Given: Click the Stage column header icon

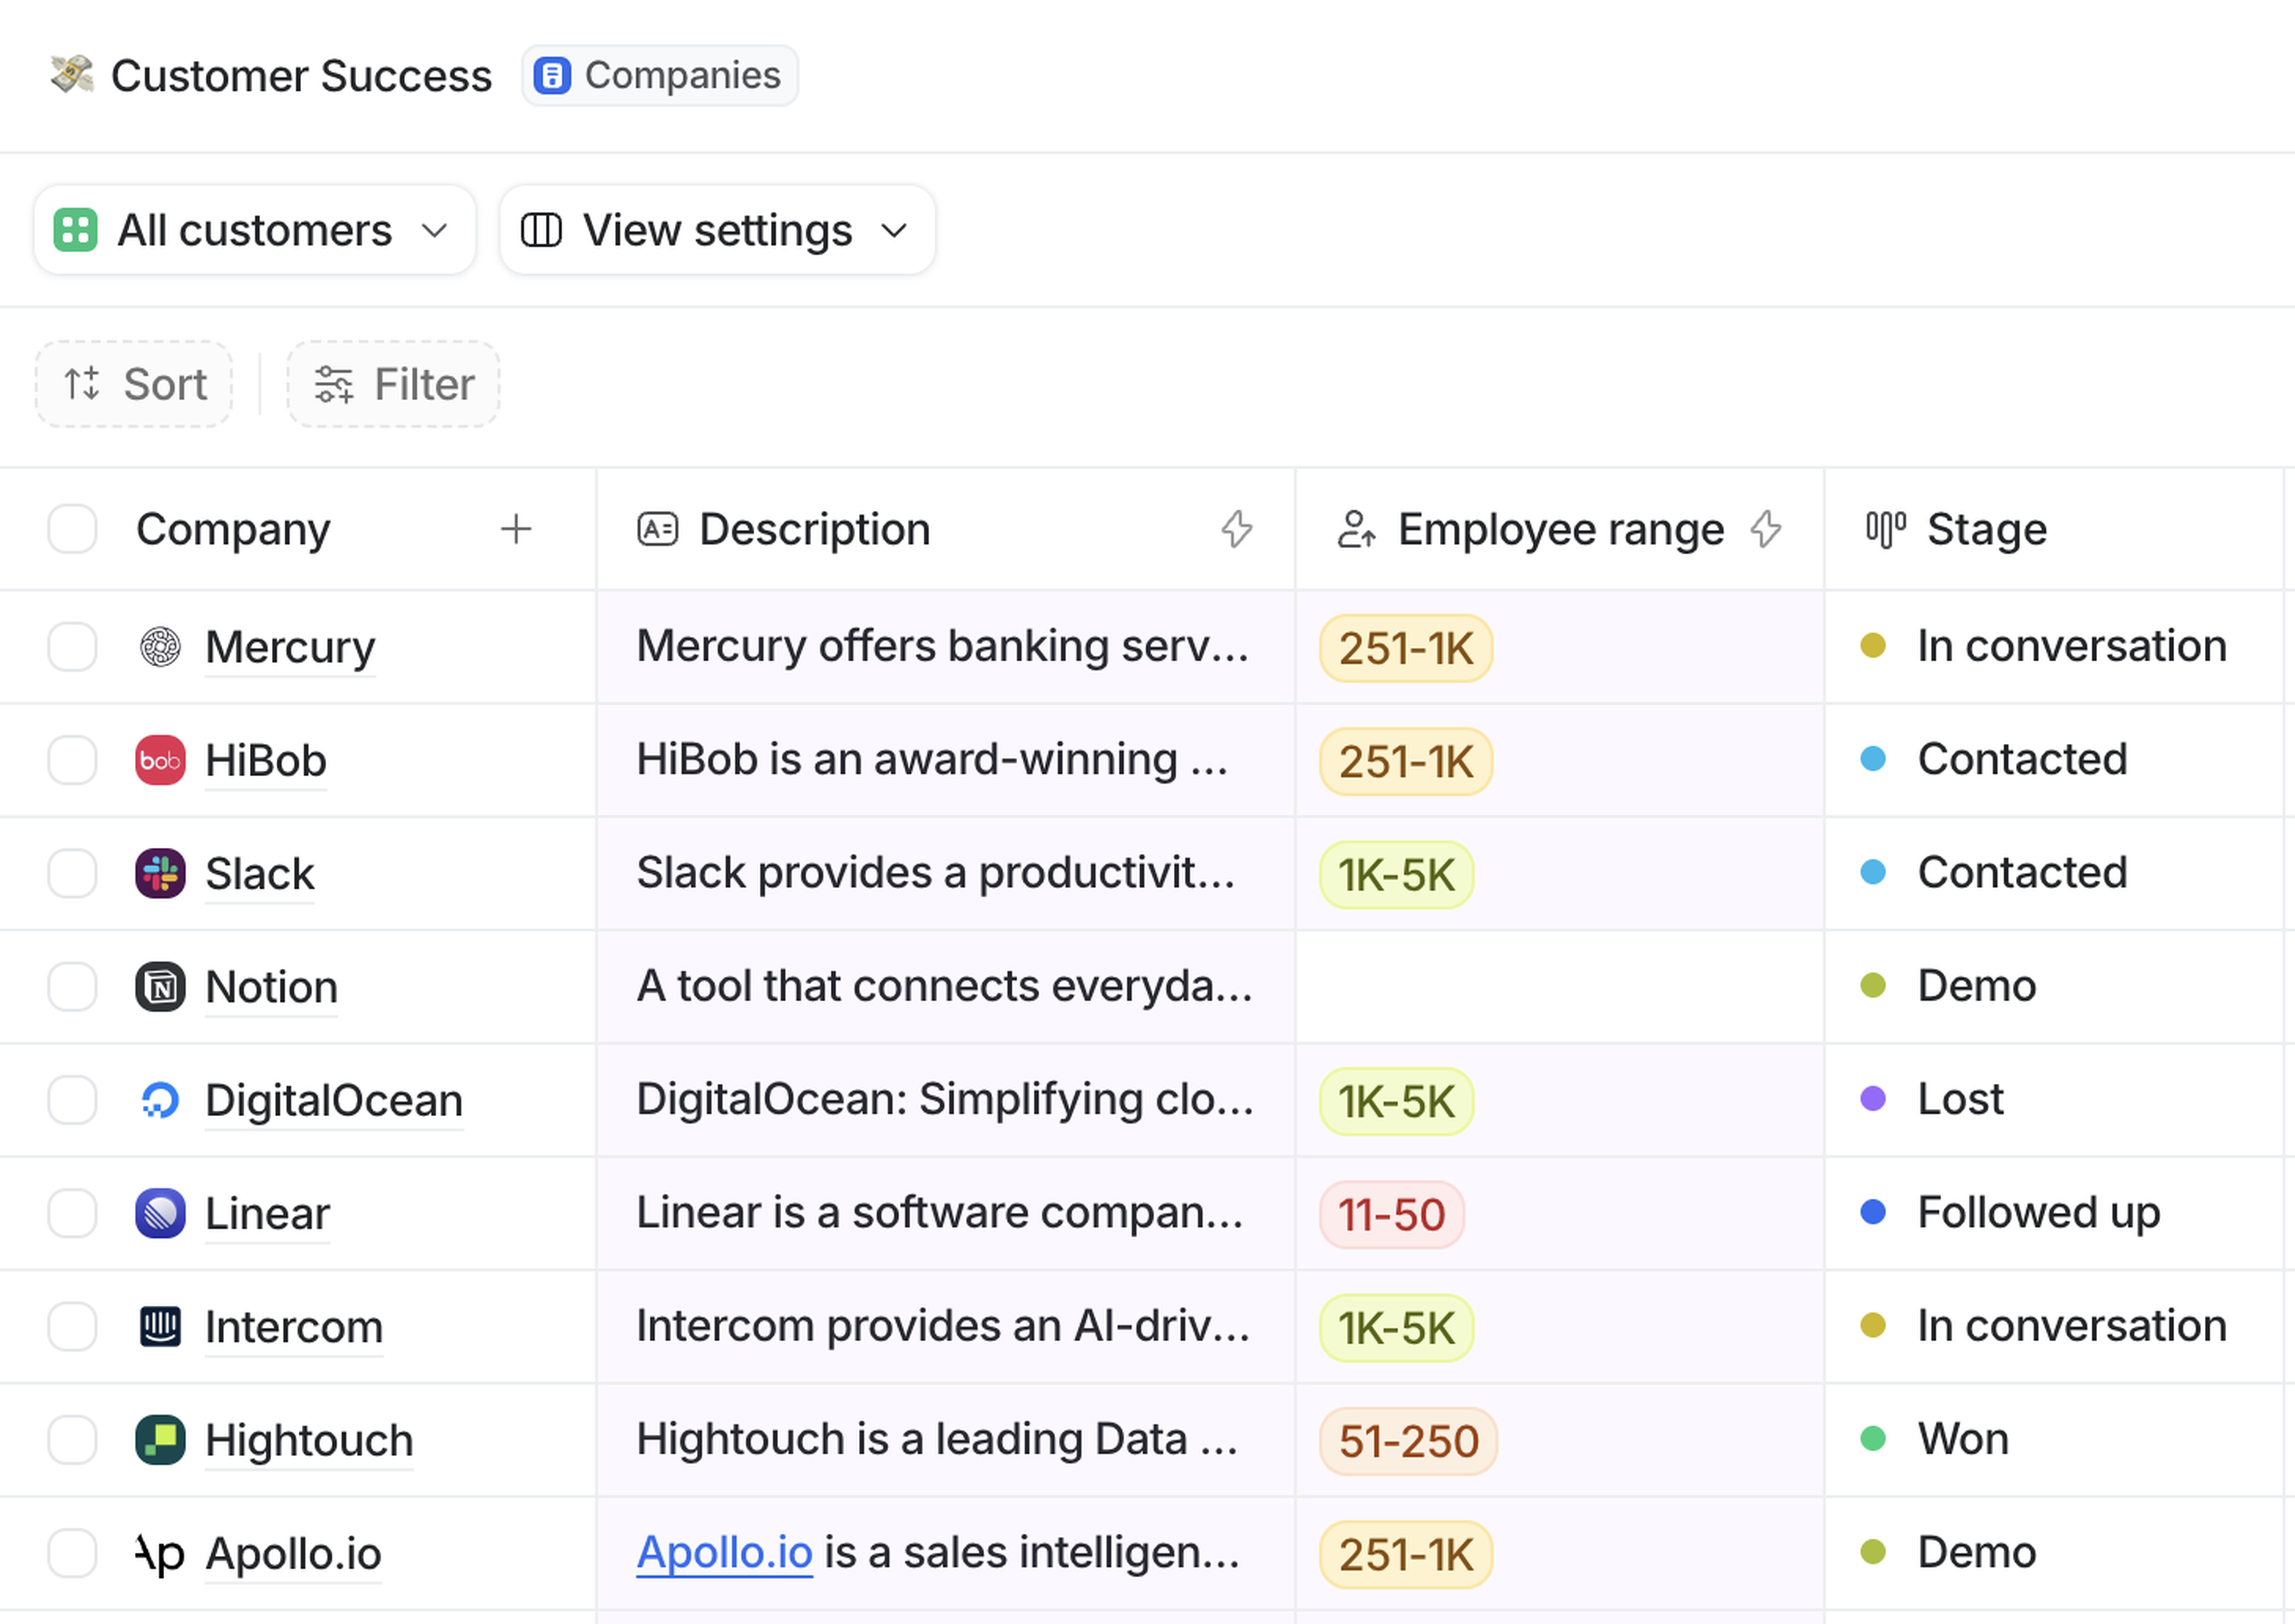Looking at the screenshot, I should click(x=1885, y=529).
